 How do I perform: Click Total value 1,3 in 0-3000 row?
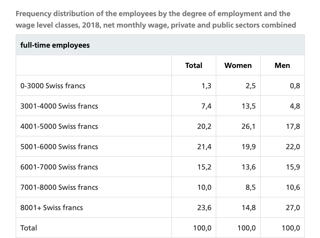pos(207,86)
